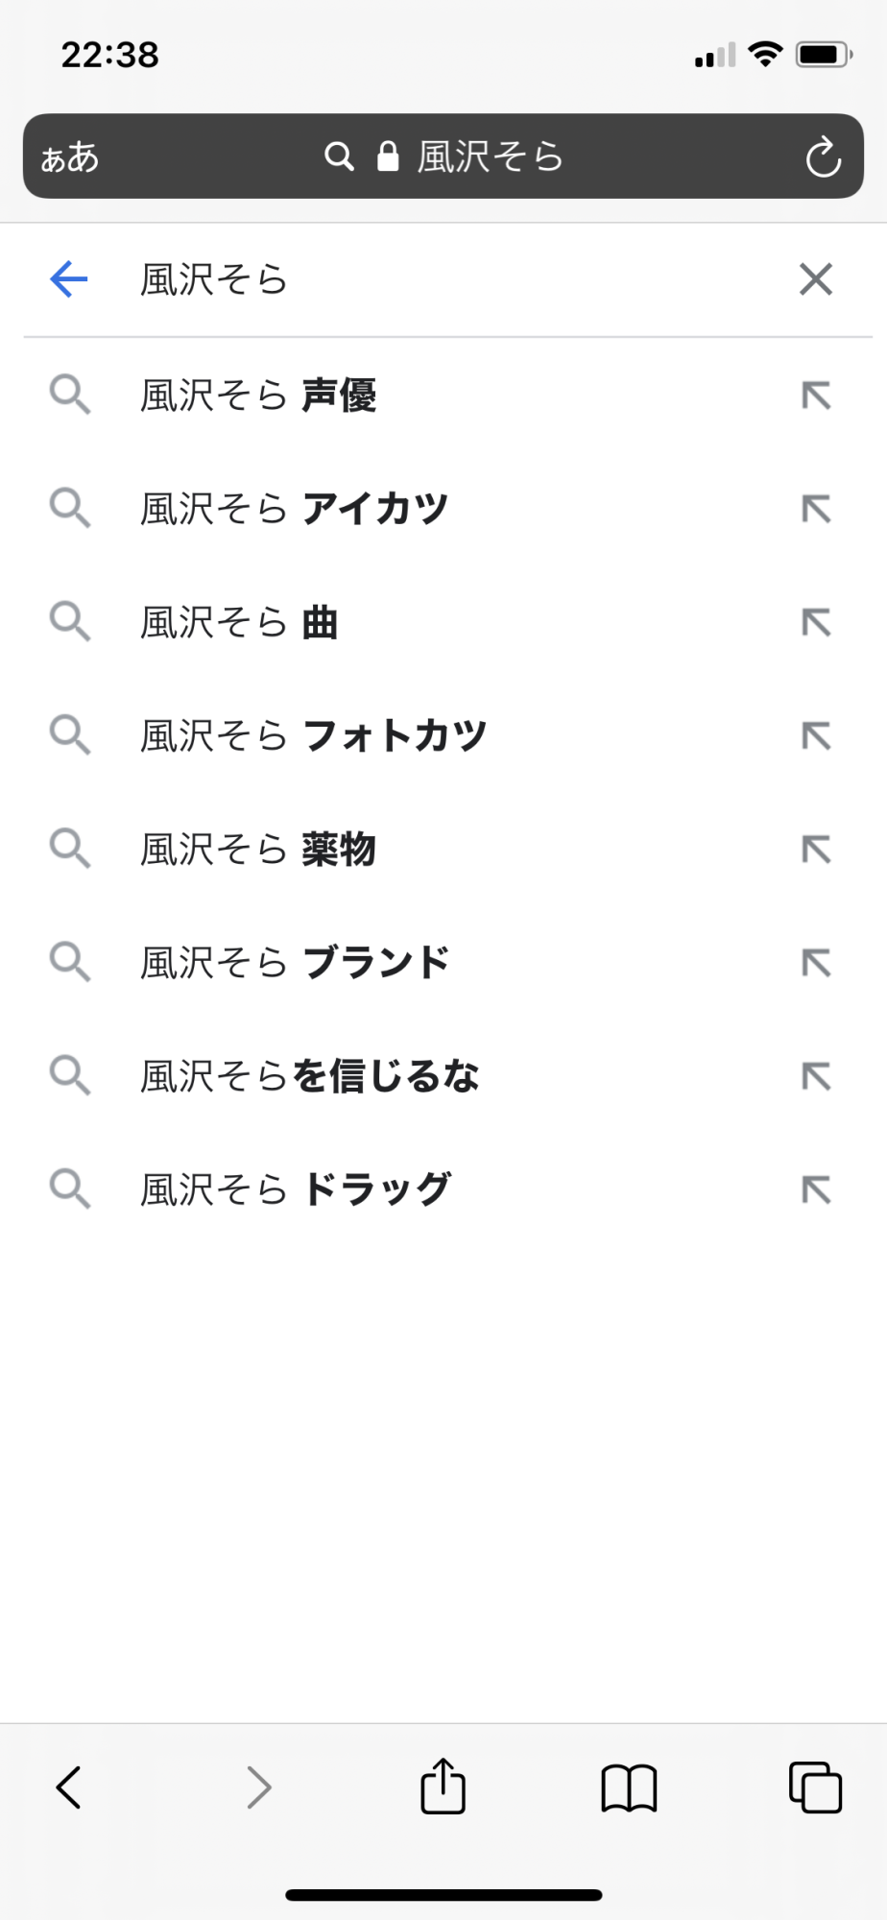Reload the page with the refresh icon

coord(823,157)
